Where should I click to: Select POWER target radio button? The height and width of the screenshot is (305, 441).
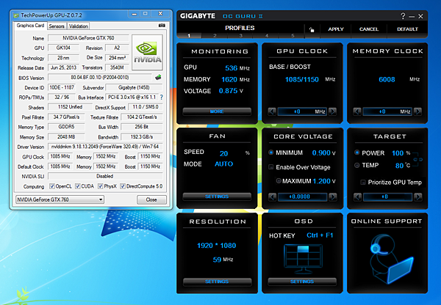point(357,152)
